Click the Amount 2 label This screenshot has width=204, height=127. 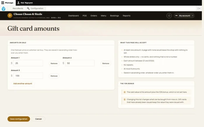(67, 58)
